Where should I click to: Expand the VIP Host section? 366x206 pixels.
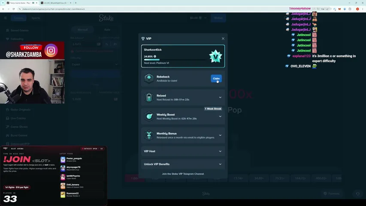pyautogui.click(x=183, y=151)
